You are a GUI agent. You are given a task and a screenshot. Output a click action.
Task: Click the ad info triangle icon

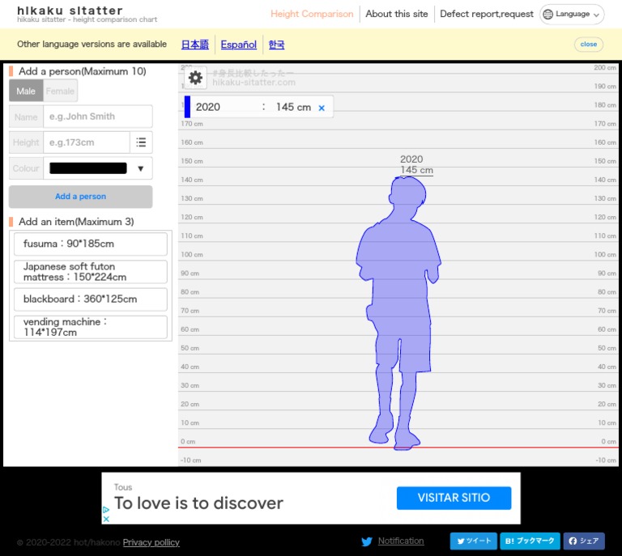pyautogui.click(x=106, y=511)
